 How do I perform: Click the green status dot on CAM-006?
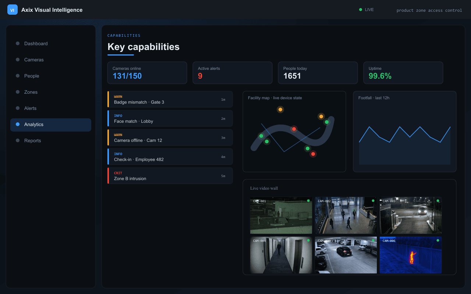tap(438, 240)
